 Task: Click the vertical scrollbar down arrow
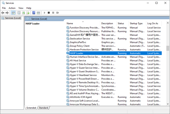(x=168, y=104)
